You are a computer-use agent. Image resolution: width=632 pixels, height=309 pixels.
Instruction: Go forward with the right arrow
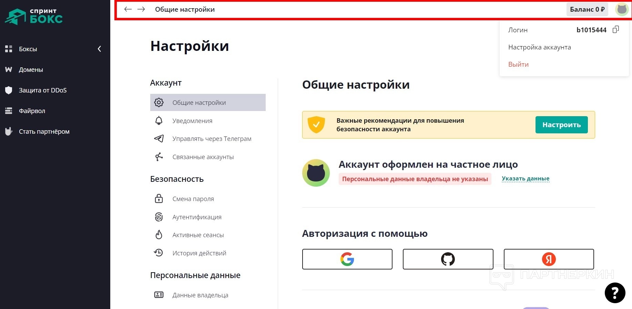(141, 9)
